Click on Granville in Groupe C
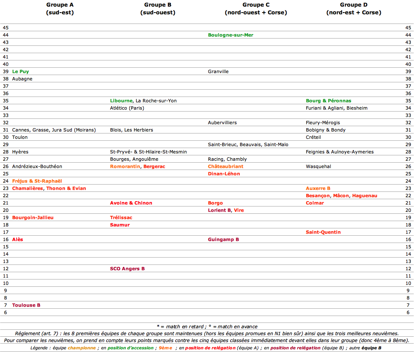 tap(218, 71)
